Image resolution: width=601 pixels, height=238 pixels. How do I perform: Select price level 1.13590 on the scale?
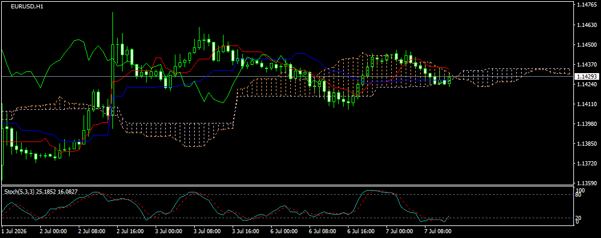pos(587,183)
